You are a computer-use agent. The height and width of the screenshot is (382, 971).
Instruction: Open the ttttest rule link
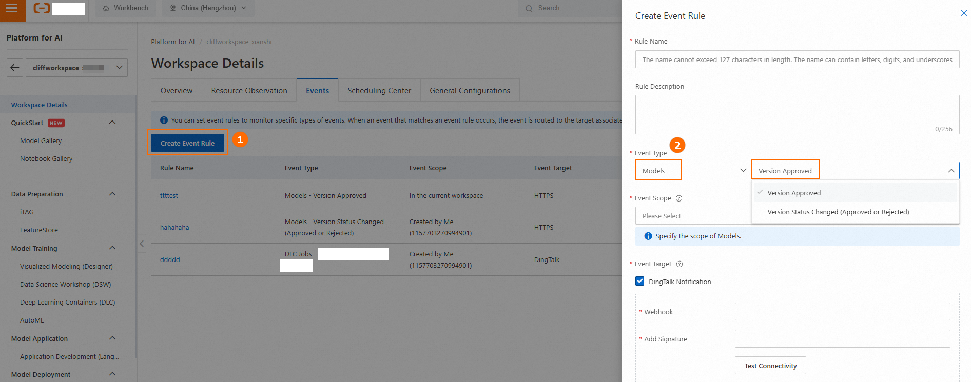[169, 195]
